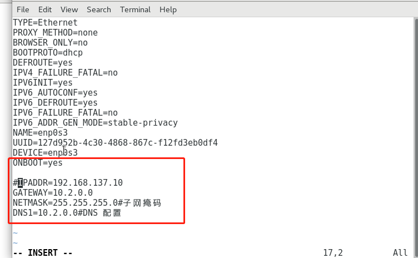The width and height of the screenshot is (418, 258).
Task: Click the TYPE=Ethernet line
Action: 45,22
